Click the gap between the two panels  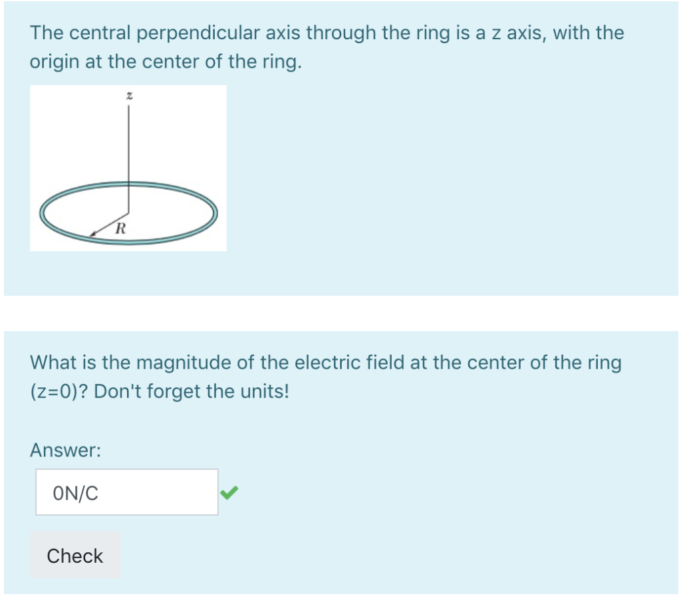coord(340,312)
